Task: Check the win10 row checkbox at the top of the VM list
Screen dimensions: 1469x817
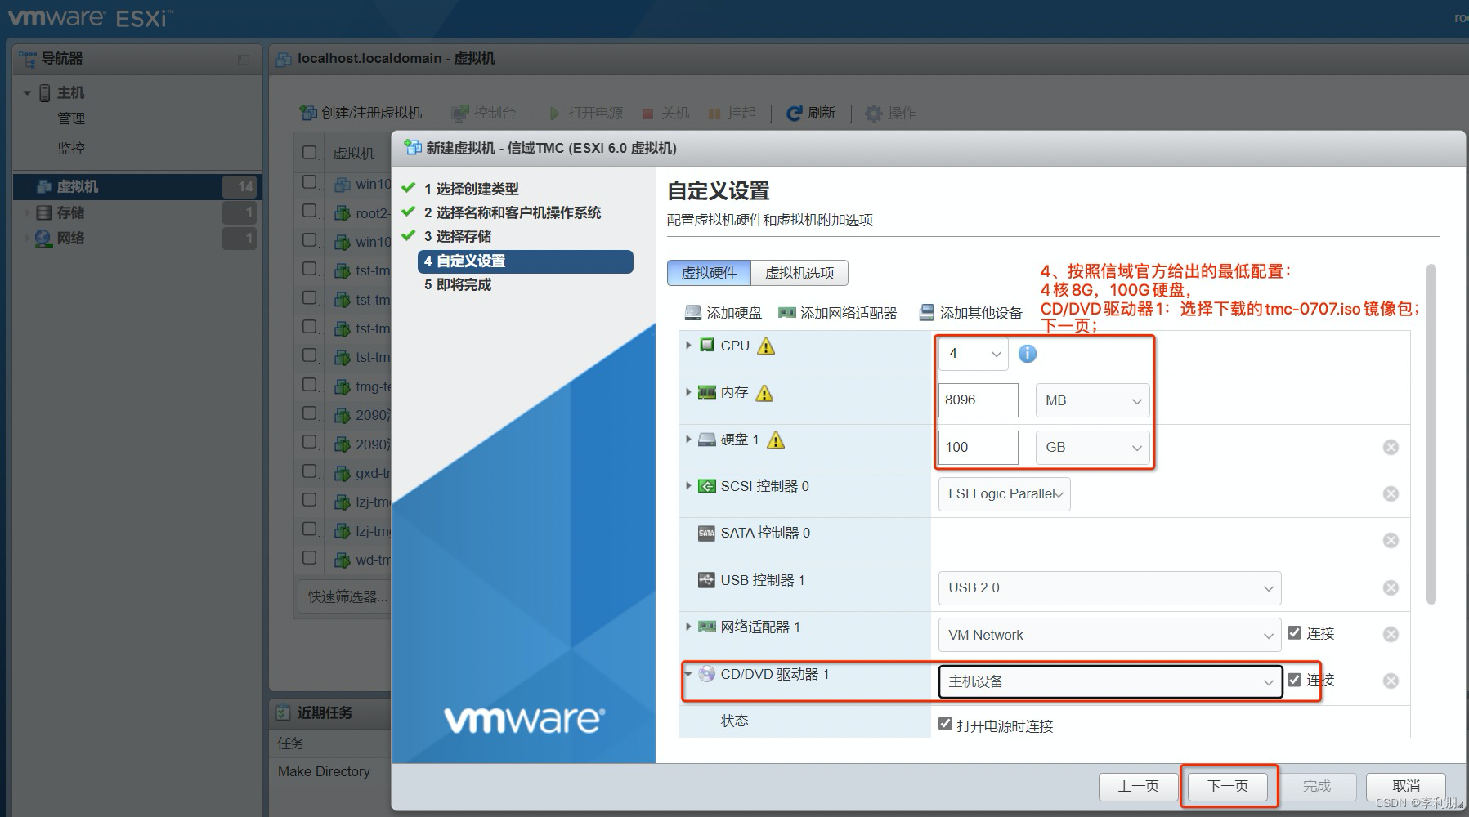Action: coord(310,182)
